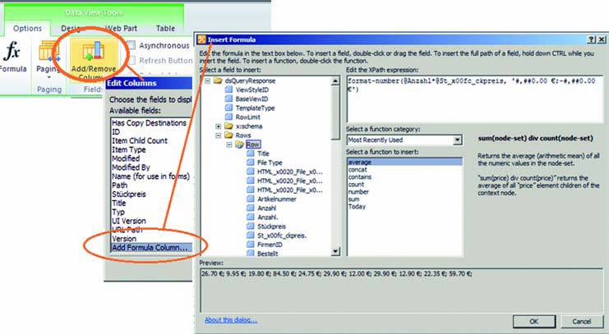Collapse the Rows tree node
Viewport: 609px width, 334px height.
[x=219, y=135]
